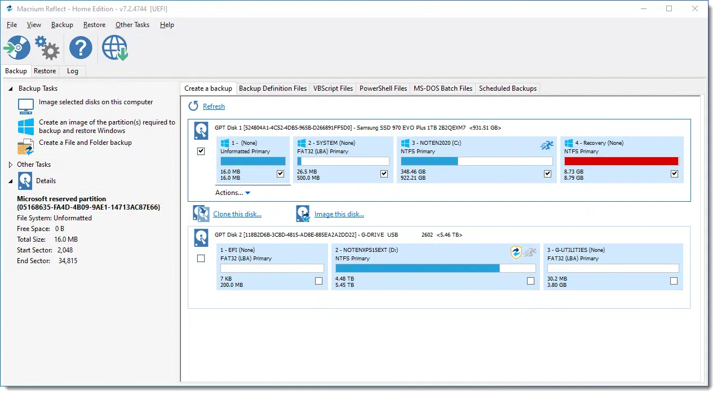Click Create an image to restore Windows
Image resolution: width=717 pixels, height=395 pixels.
click(x=107, y=126)
